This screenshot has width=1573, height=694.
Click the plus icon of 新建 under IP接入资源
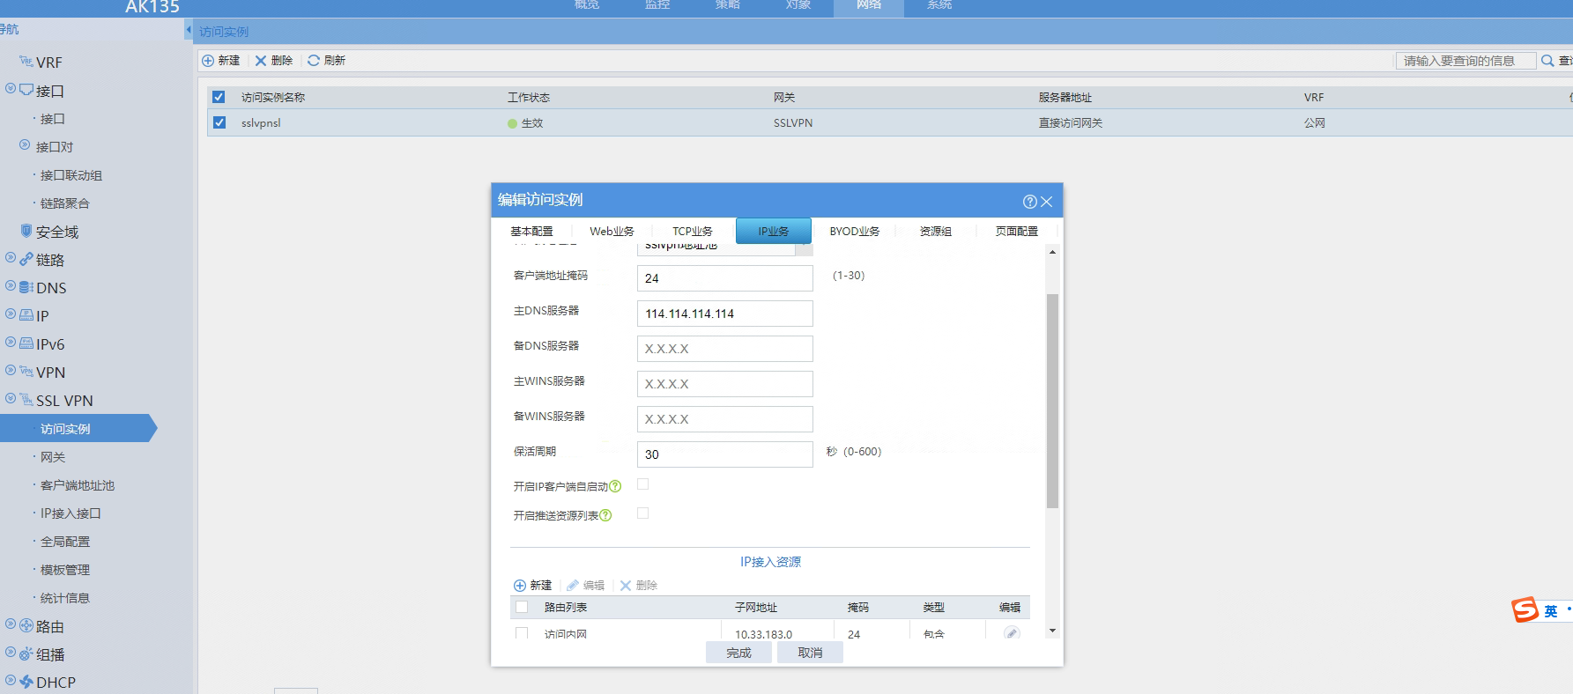tap(520, 586)
